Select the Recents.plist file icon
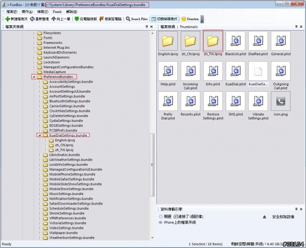 pyautogui.click(x=190, y=101)
